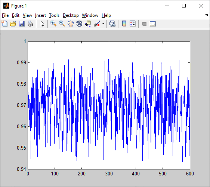Select the Rotate 3D tool
This screenshot has width=210, height=187.
pyautogui.click(x=79, y=24)
